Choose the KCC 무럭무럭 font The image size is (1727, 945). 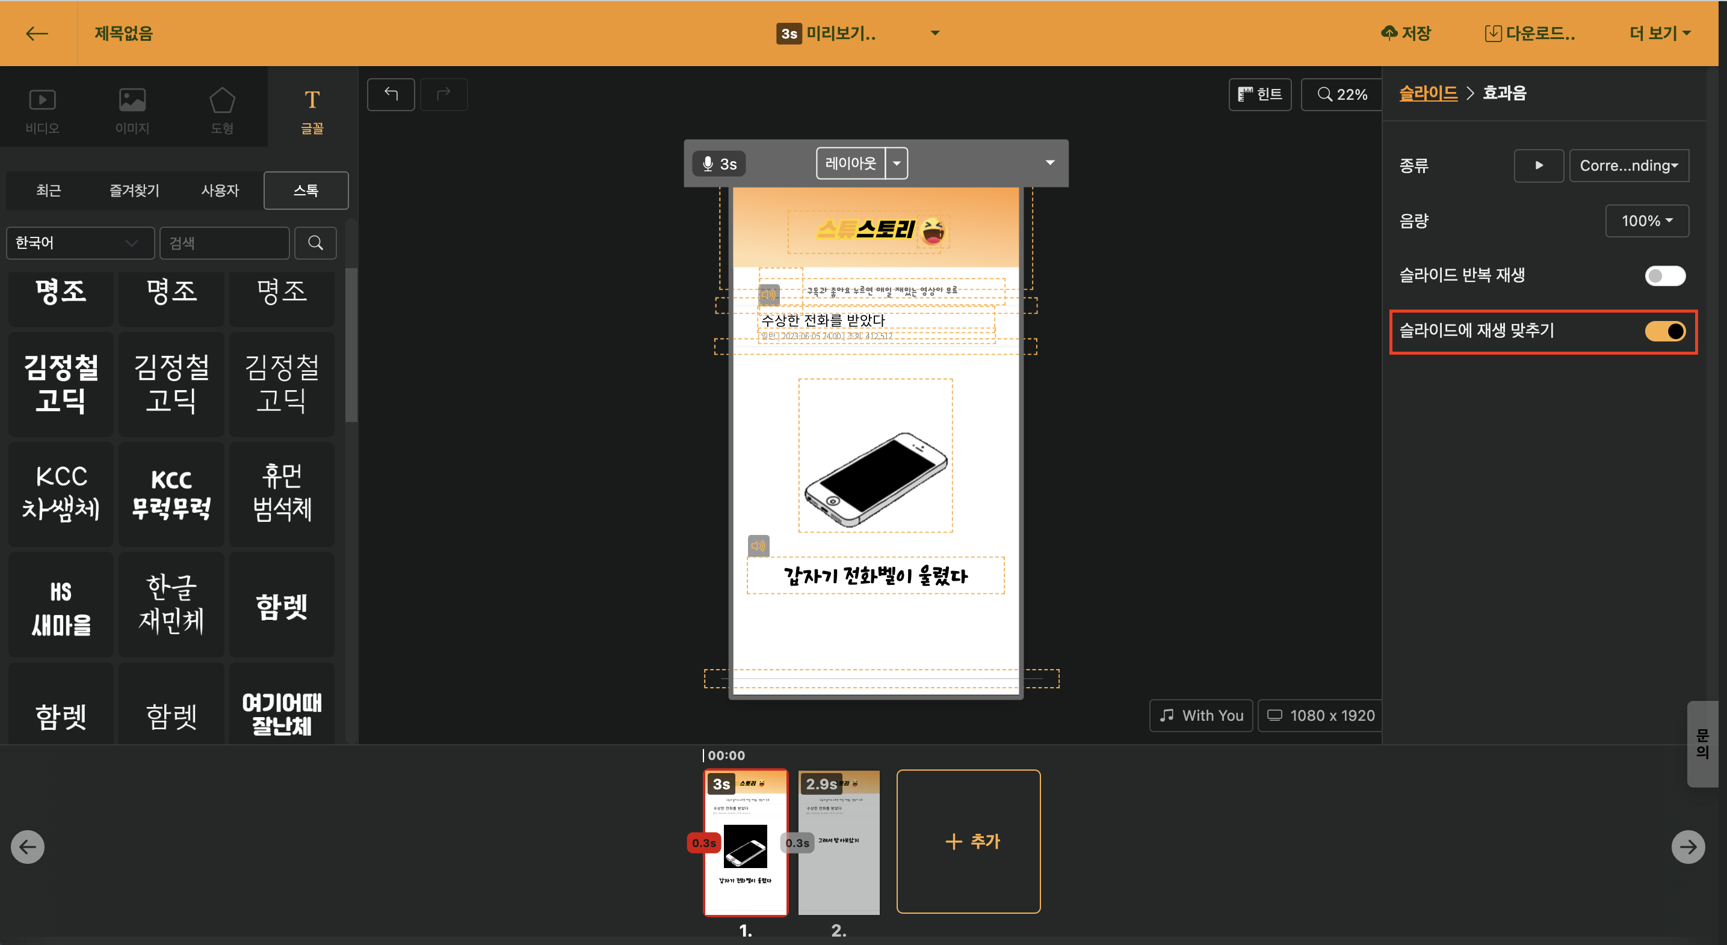click(171, 494)
